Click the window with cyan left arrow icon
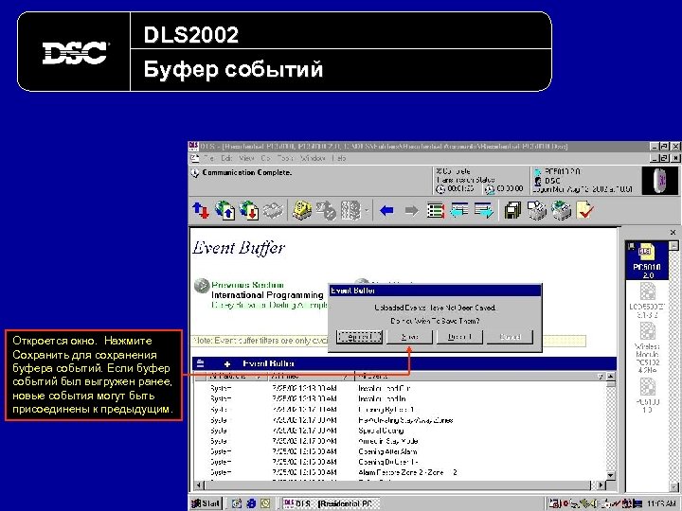 (458, 211)
